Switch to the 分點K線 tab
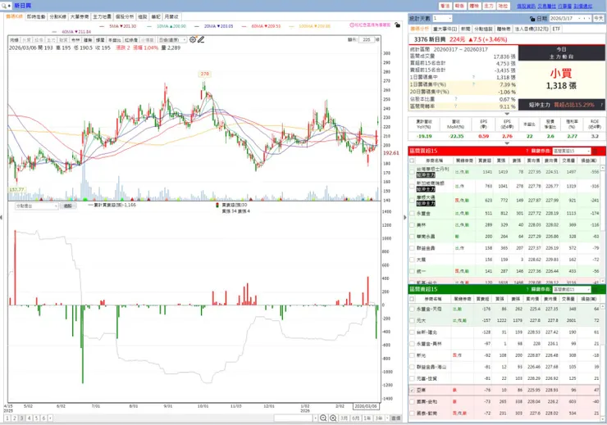 pyautogui.click(x=57, y=16)
